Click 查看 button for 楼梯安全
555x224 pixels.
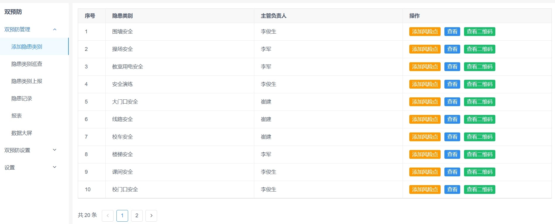pos(452,154)
